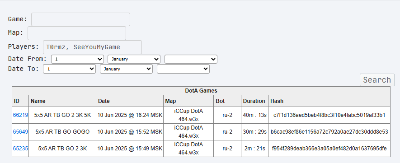Click the Duration column header
Image resolution: width=400 pixels, height=163 pixels.
point(254,101)
